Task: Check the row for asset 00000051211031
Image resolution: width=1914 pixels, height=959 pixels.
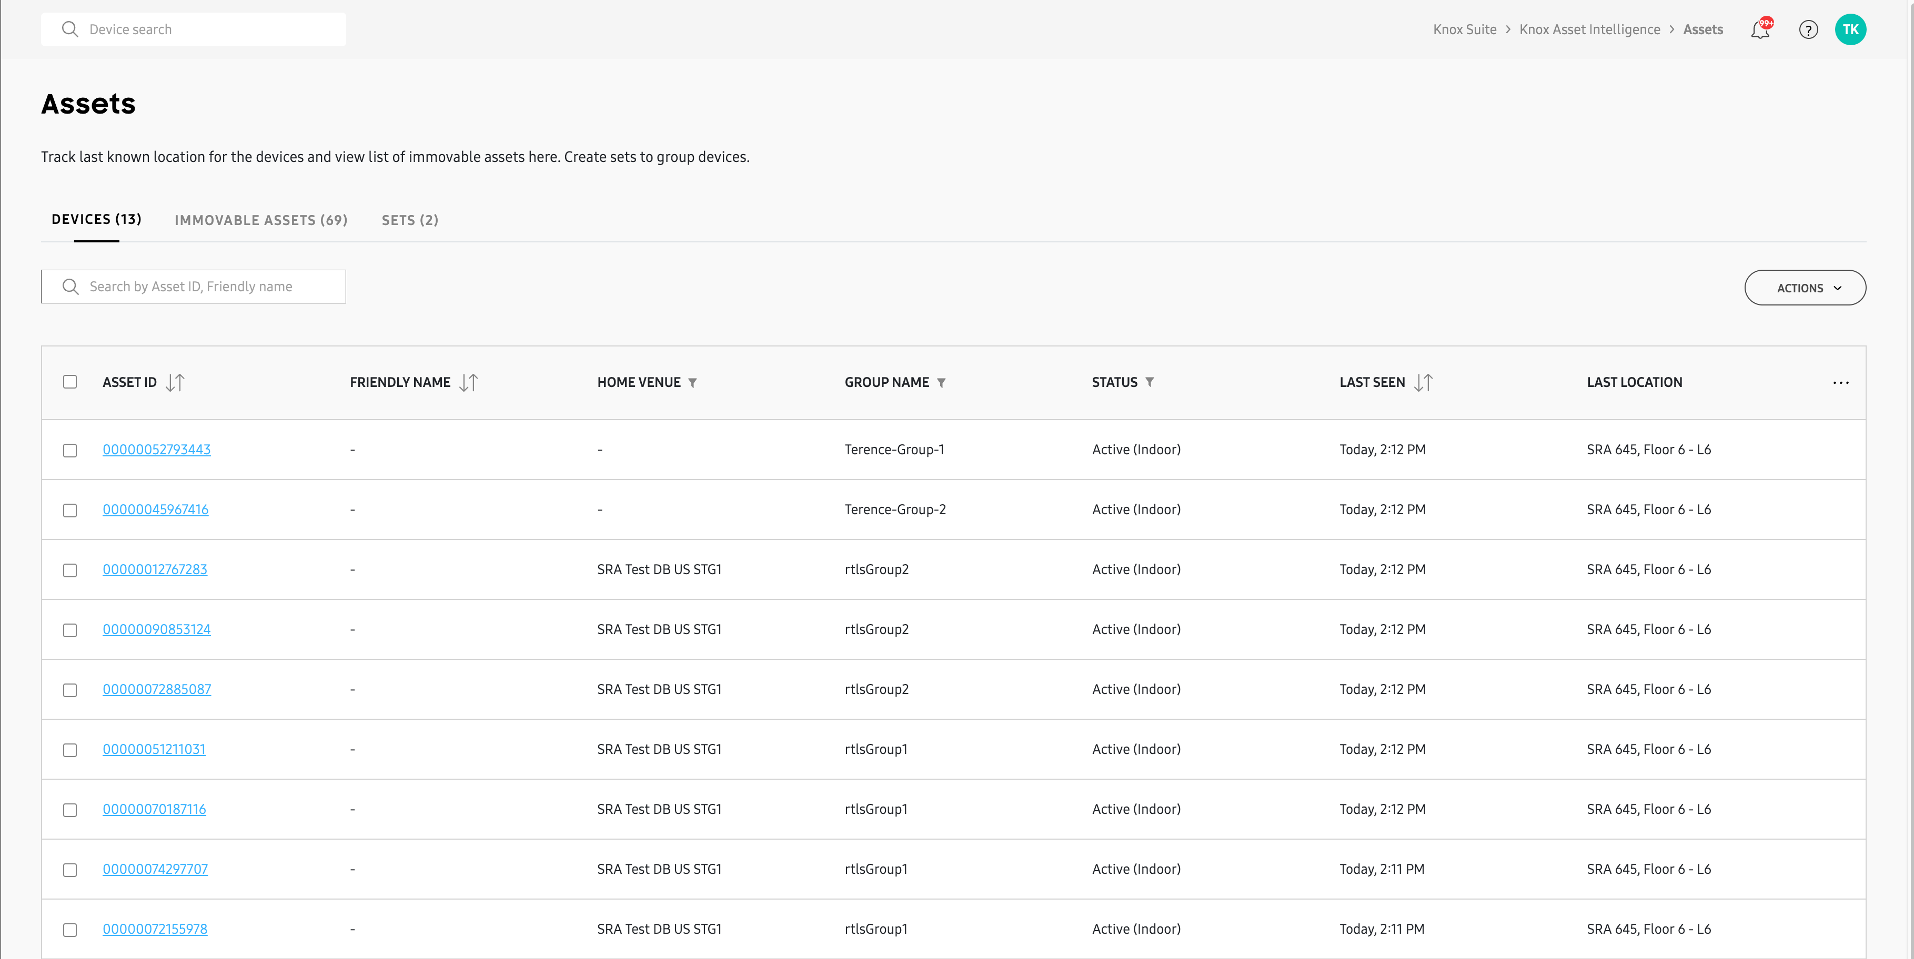Action: tap(70, 750)
